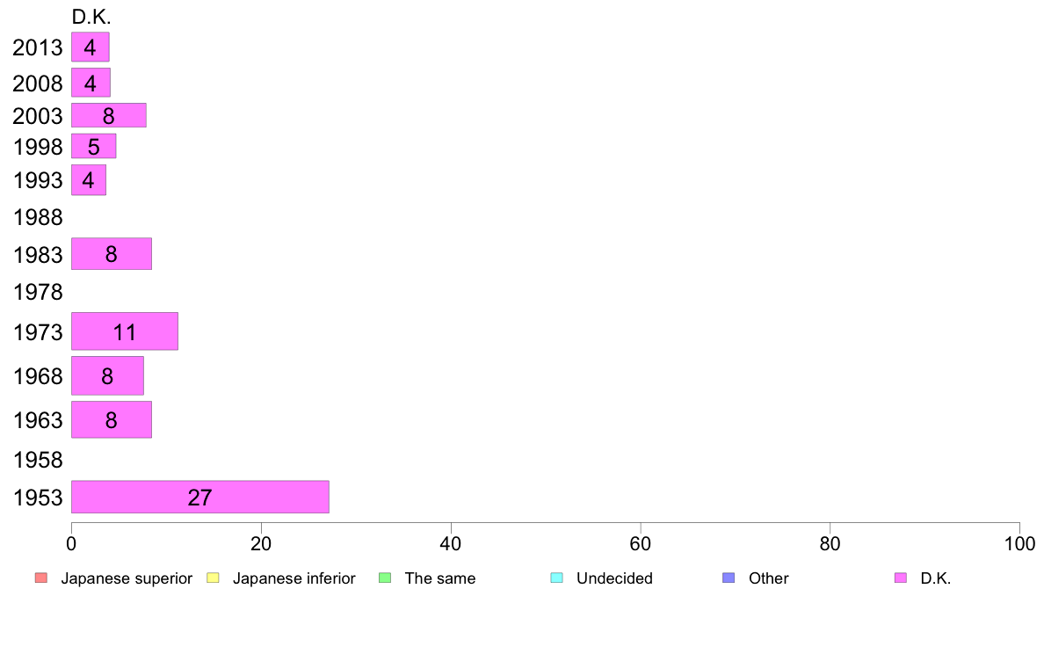Click the Japanese inferior yellow legend swatch
The height and width of the screenshot is (647, 1044).
pos(213,578)
